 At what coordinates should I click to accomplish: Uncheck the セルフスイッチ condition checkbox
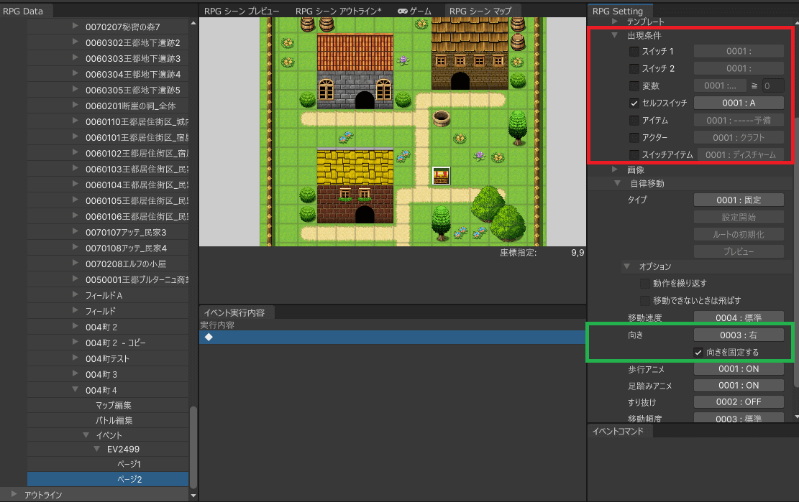pyautogui.click(x=634, y=103)
